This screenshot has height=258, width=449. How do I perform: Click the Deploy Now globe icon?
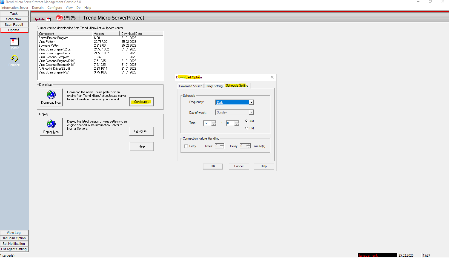(51, 124)
